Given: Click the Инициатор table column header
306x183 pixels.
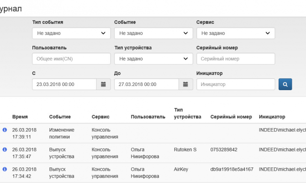Looking at the screenshot, I should [272, 117].
